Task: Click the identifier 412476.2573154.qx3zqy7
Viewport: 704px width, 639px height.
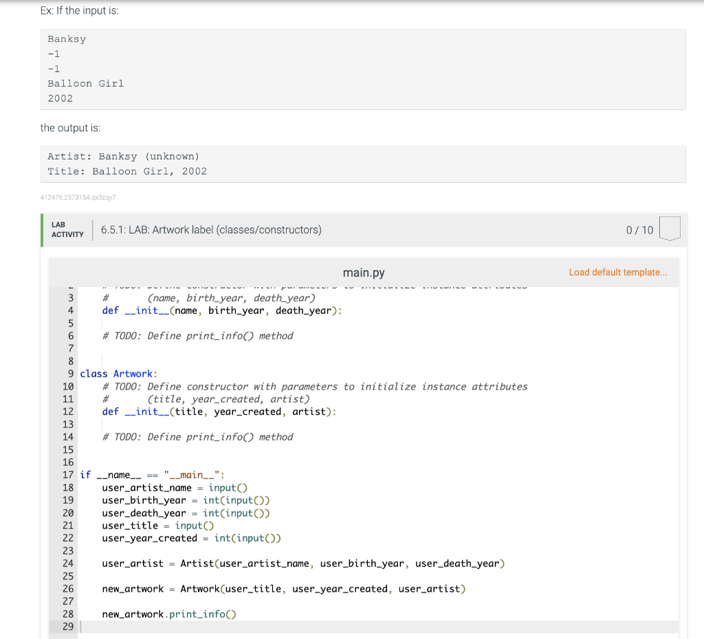Action: pyautogui.click(x=78, y=197)
